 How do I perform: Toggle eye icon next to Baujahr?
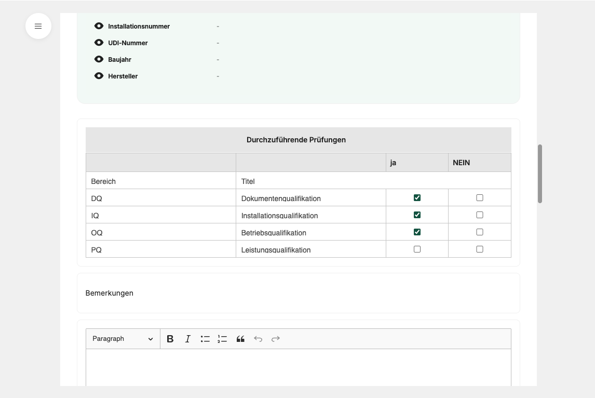(x=99, y=59)
